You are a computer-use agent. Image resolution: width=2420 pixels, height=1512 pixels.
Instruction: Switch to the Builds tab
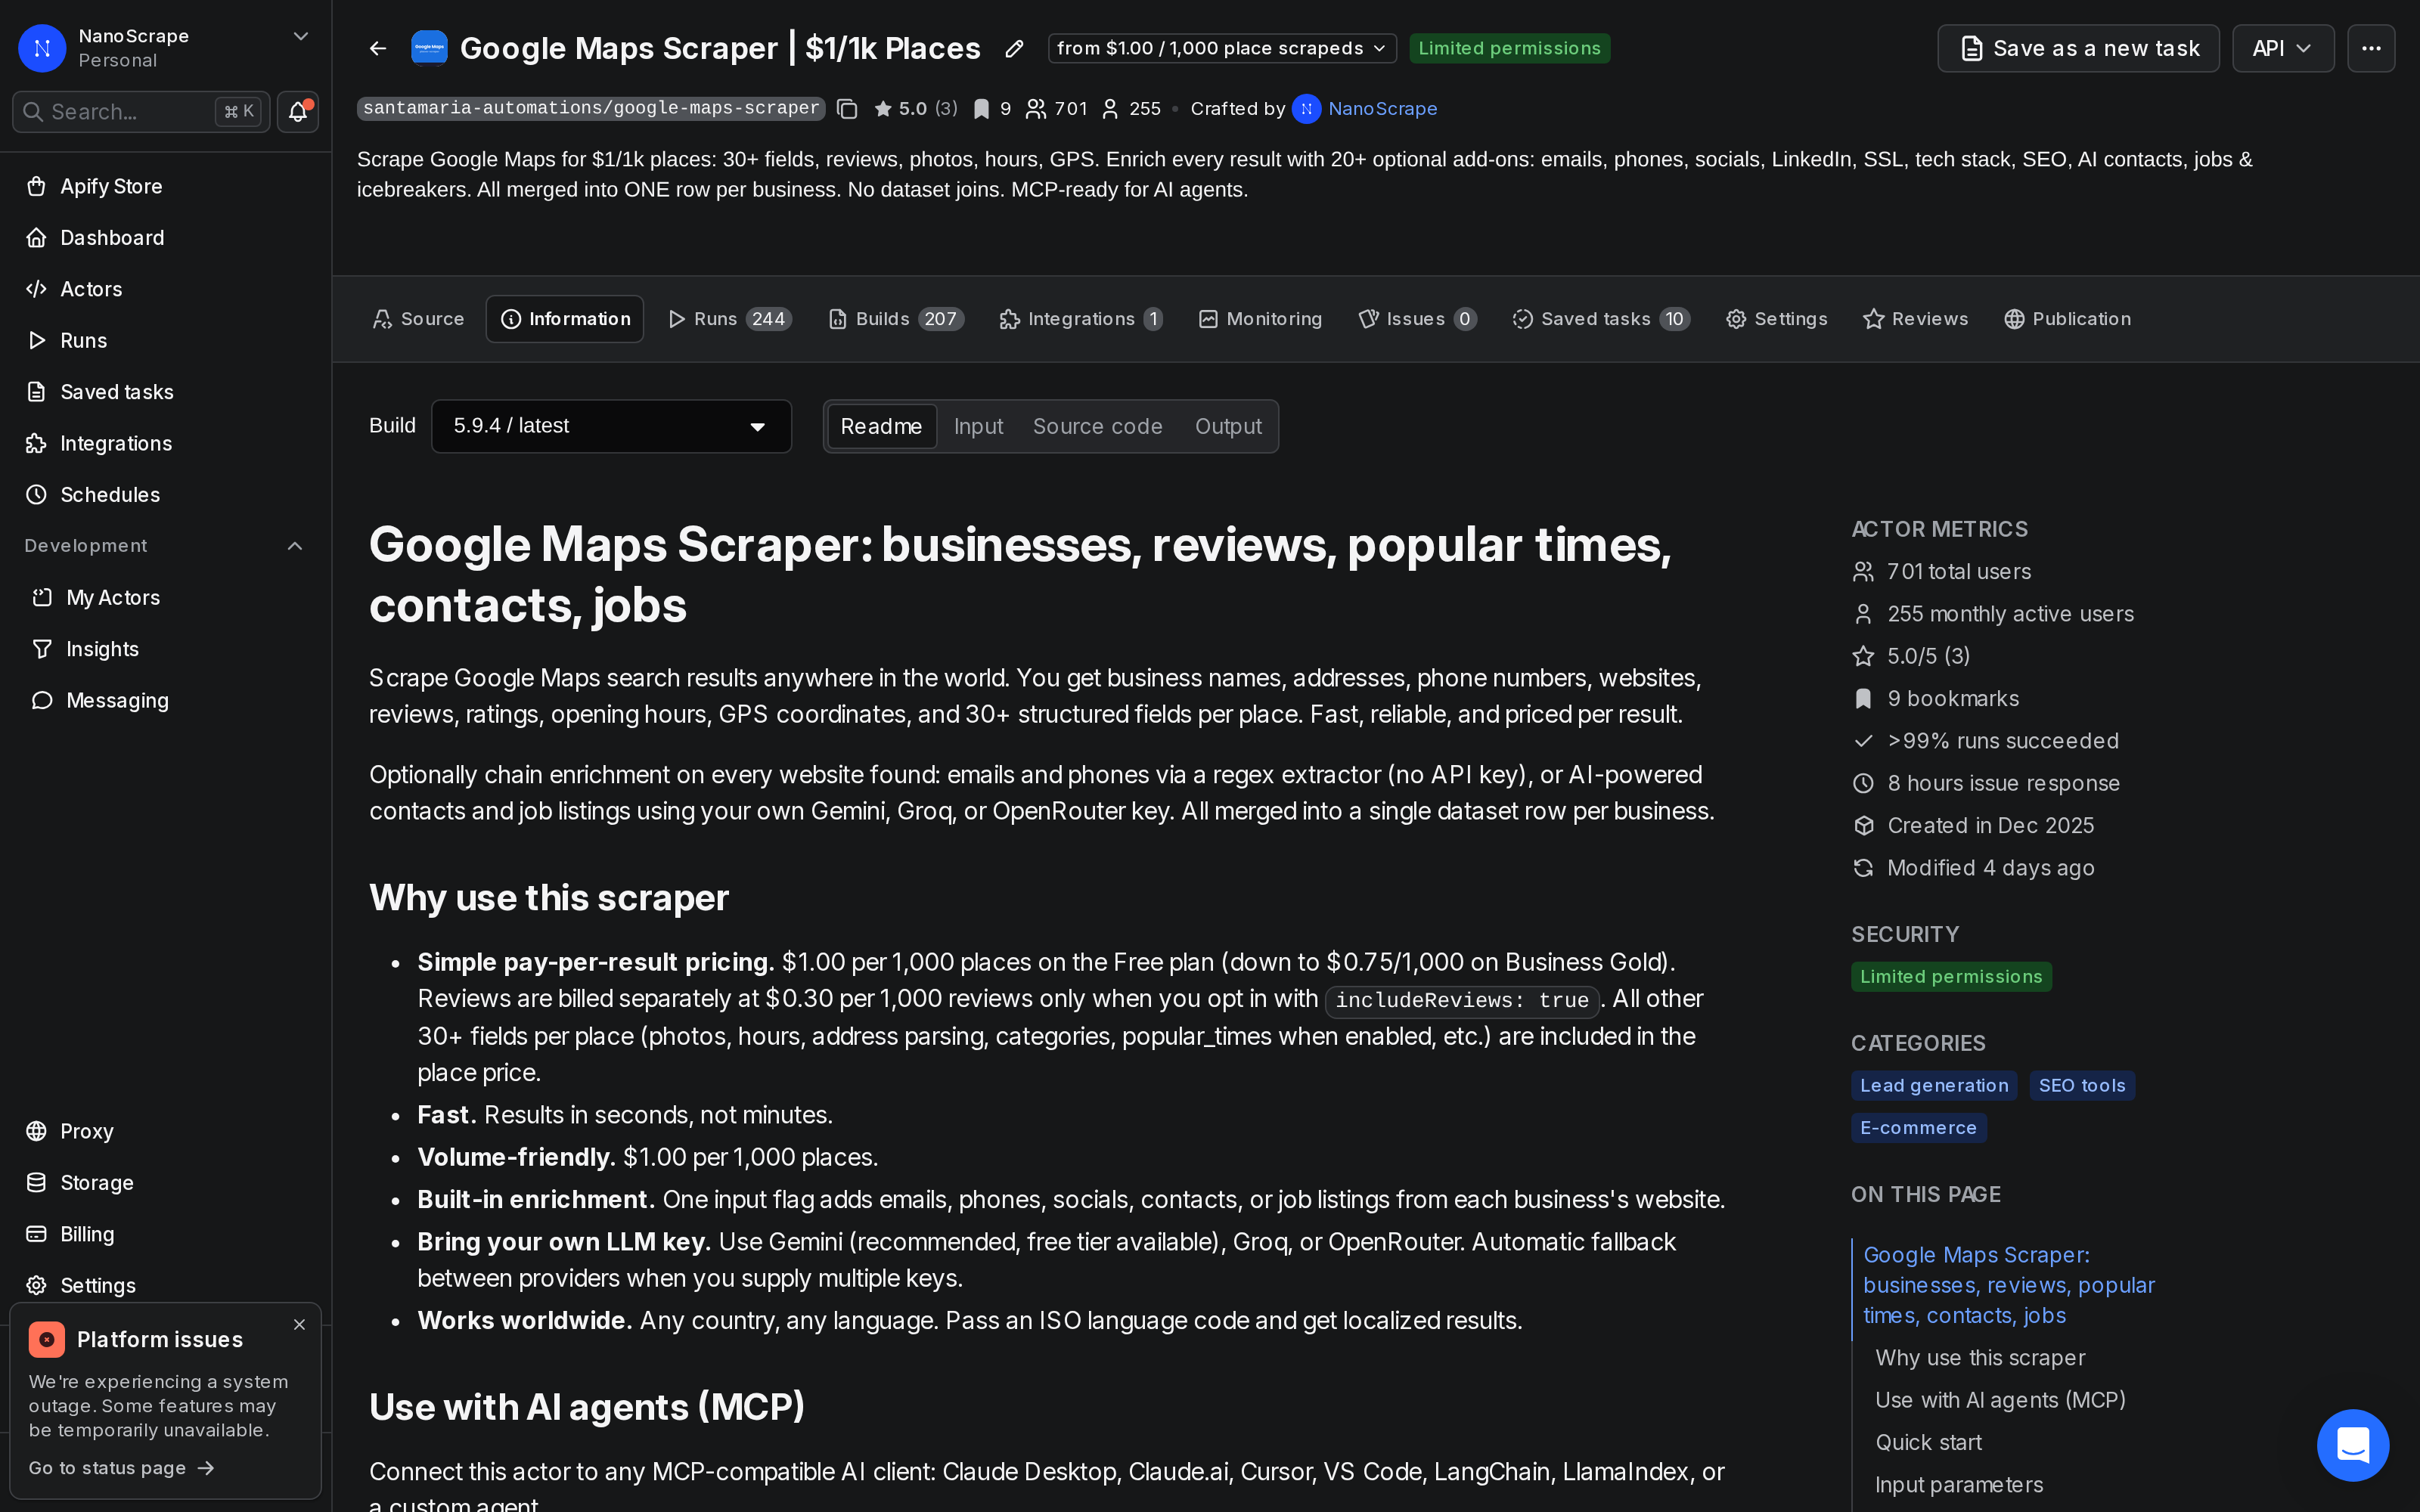896,319
